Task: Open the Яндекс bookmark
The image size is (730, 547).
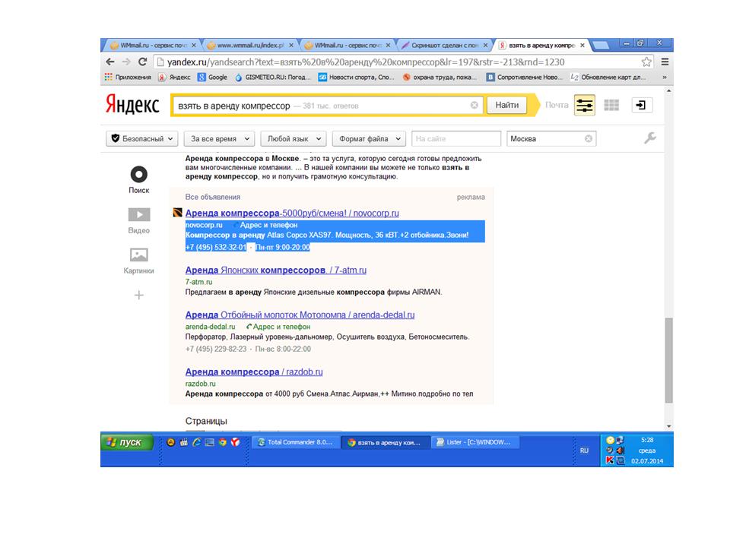Action: click(x=175, y=77)
